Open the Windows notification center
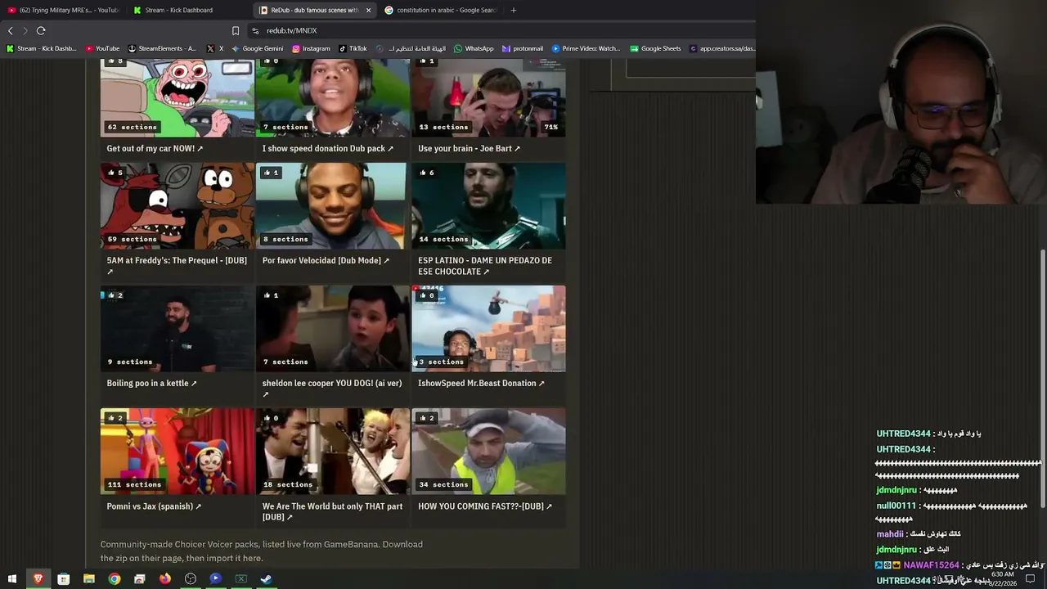This screenshot has width=1047, height=589. (1030, 579)
